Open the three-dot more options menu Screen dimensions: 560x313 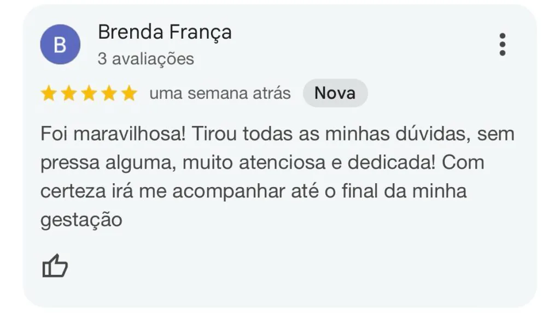(503, 45)
